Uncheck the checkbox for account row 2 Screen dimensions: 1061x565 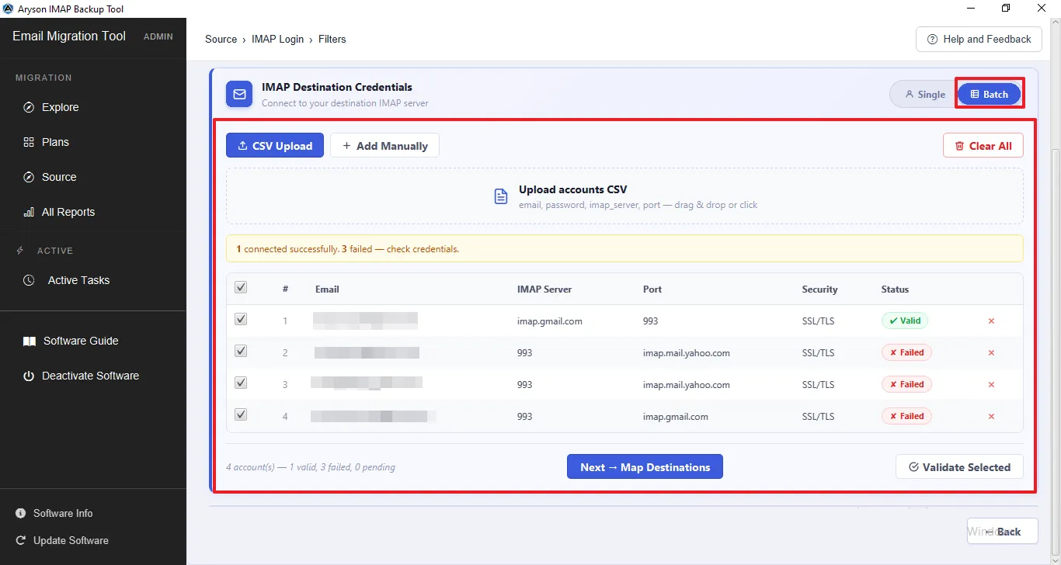pos(241,351)
